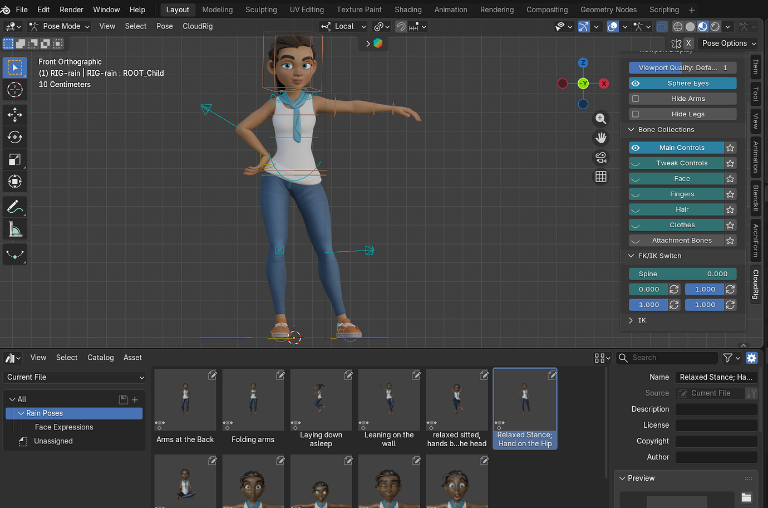Star the Hair bone collection
768x508 pixels.
point(731,209)
